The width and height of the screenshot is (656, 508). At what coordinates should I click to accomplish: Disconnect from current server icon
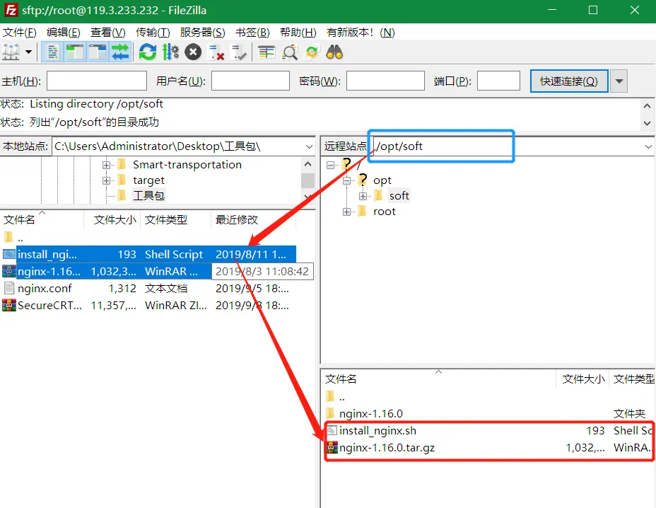pos(216,52)
